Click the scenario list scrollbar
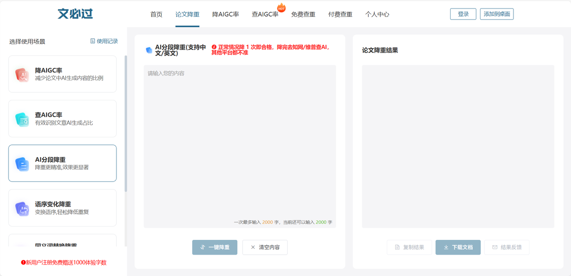This screenshot has height=276, width=571. click(x=126, y=124)
